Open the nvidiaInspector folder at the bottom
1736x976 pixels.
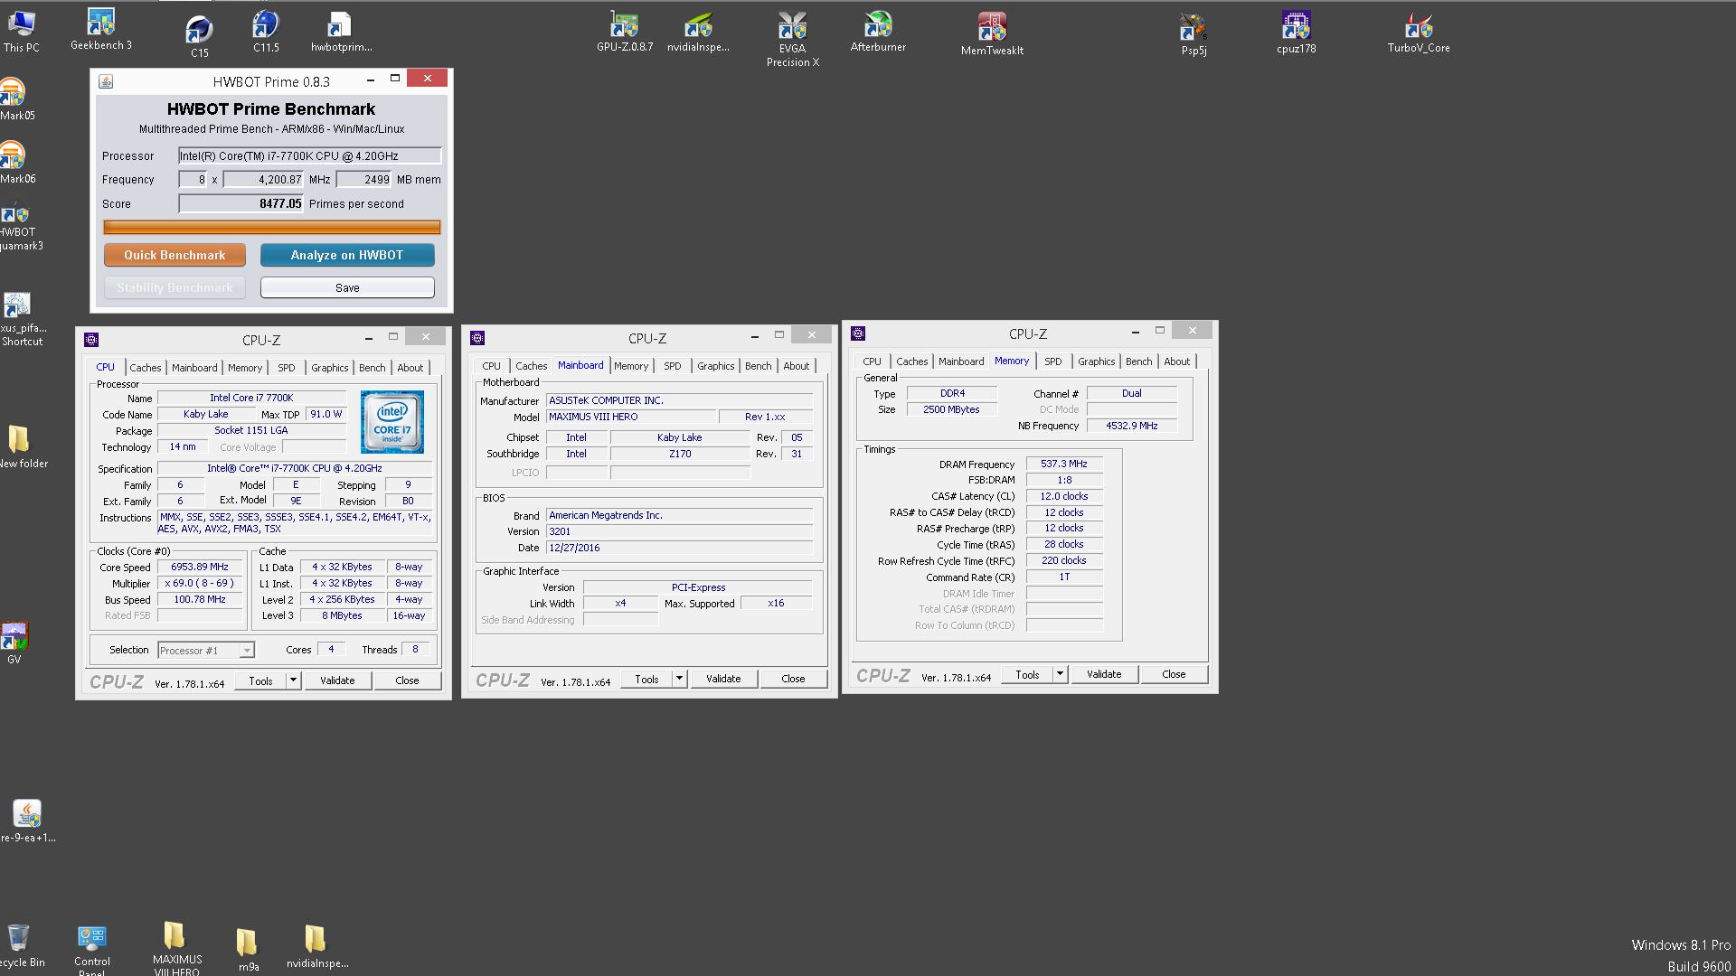pos(316,947)
